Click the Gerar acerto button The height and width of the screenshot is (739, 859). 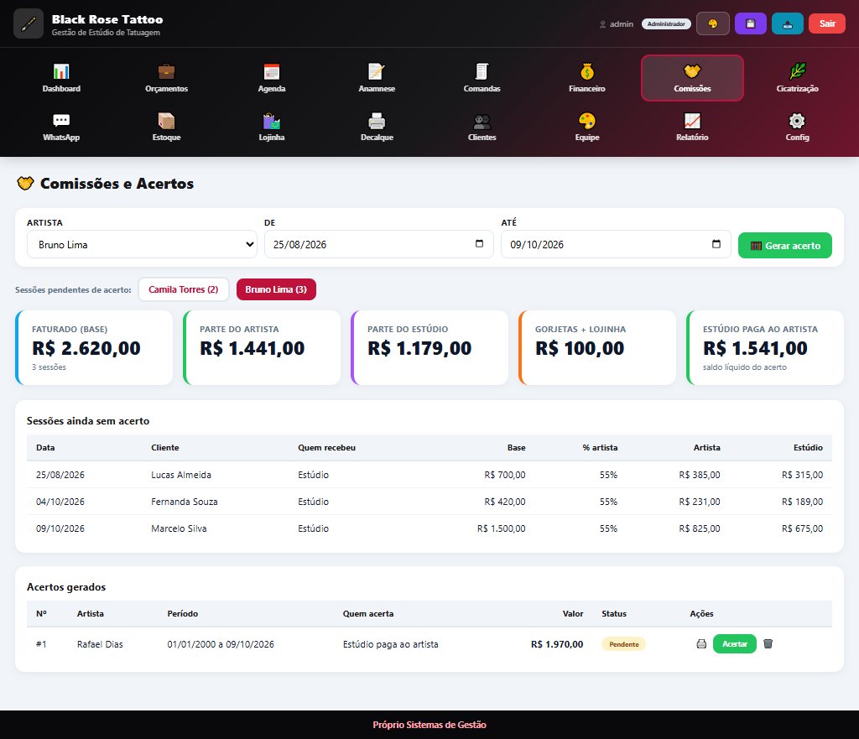[x=784, y=246]
